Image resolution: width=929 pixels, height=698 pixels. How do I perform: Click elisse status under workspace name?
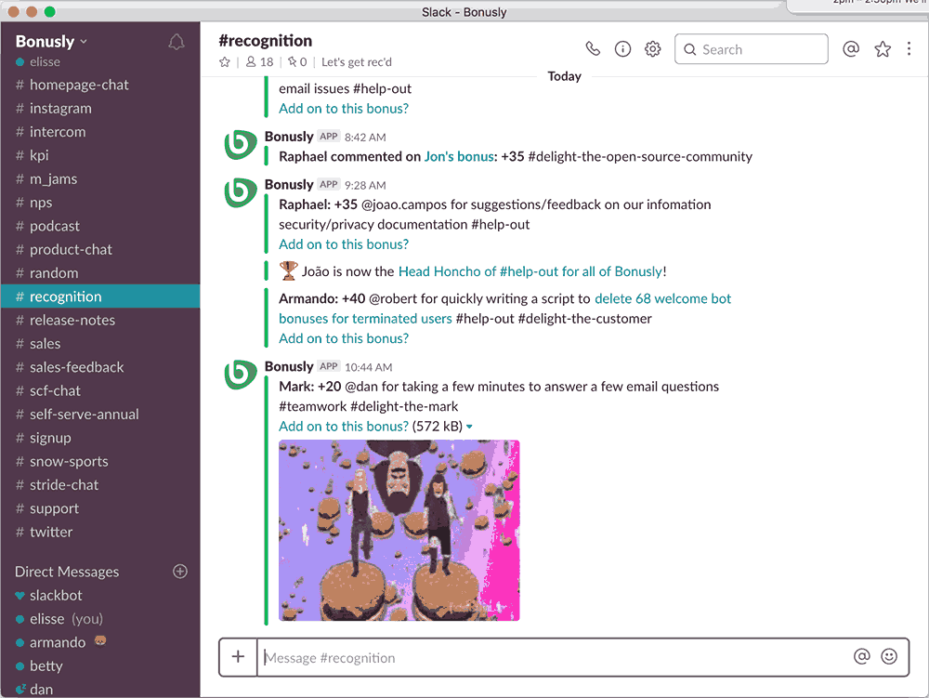[38, 61]
